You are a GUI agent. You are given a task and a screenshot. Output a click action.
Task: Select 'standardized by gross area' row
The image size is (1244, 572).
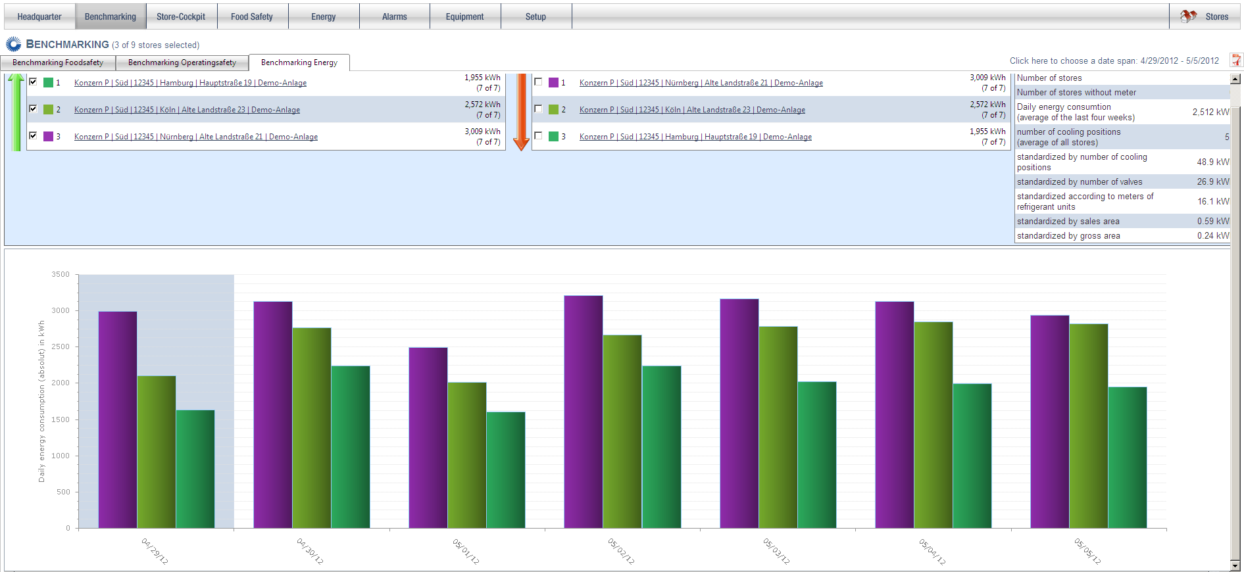1122,235
